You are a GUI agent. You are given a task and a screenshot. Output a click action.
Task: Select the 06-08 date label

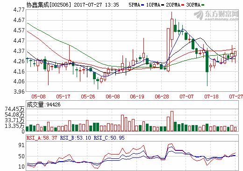[113, 97]
